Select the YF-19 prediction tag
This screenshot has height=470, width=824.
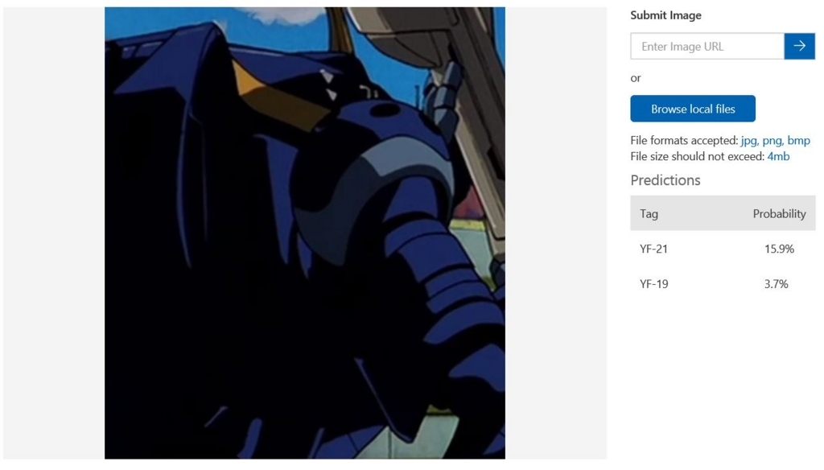click(x=653, y=284)
